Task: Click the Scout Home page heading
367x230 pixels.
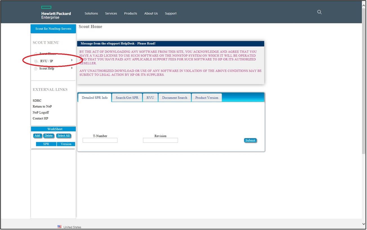Action: coord(90,26)
